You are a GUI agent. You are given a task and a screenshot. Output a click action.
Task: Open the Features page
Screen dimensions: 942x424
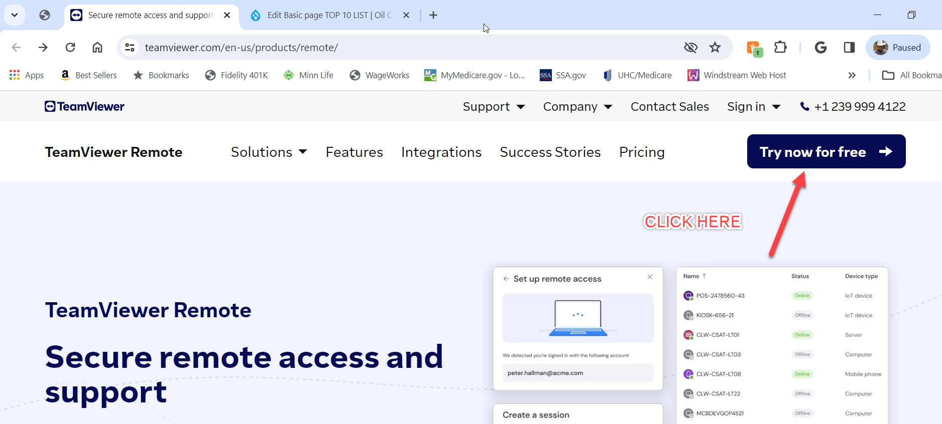(x=354, y=152)
